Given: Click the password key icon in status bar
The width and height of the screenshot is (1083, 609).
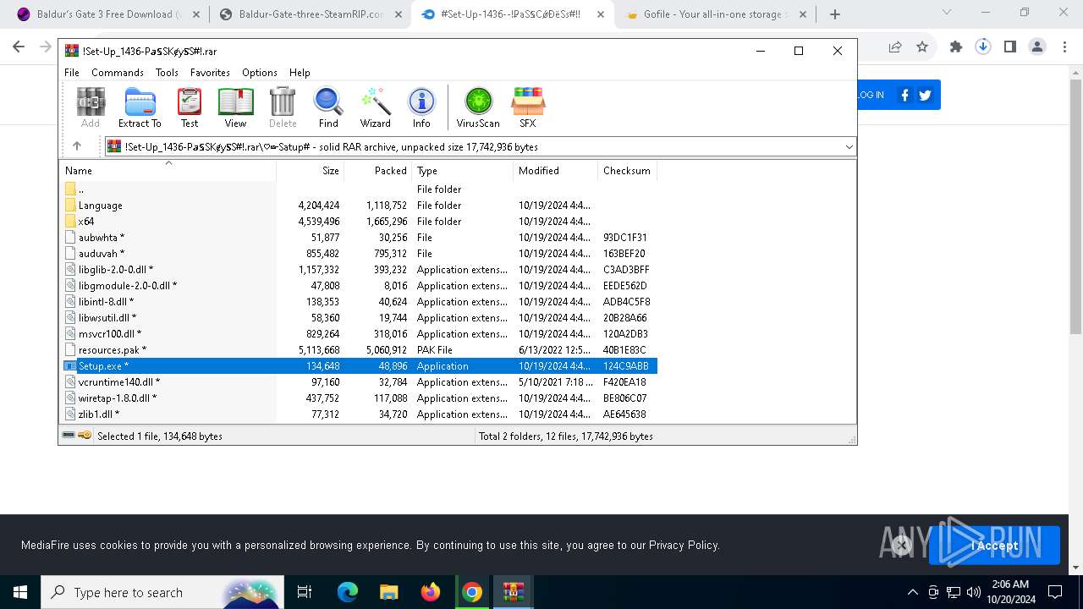Looking at the screenshot, I should click(85, 436).
